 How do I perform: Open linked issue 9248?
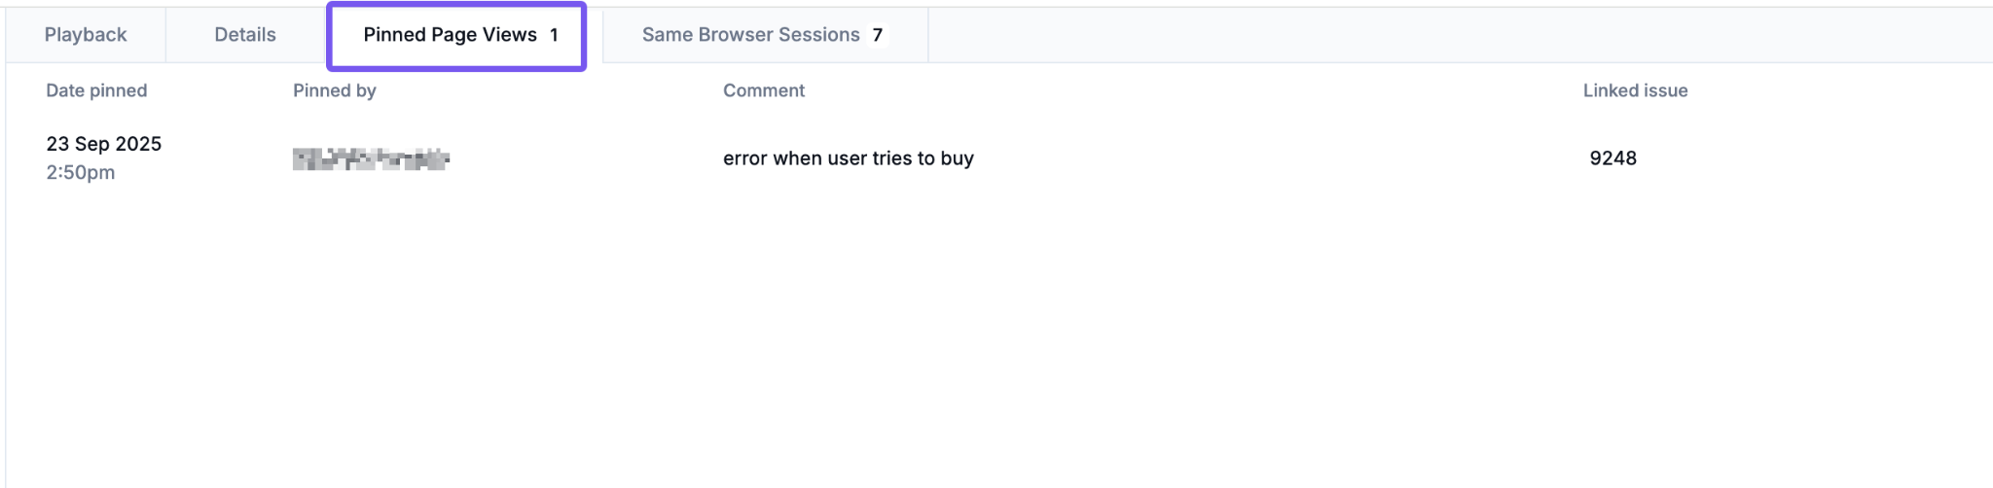pos(1613,158)
